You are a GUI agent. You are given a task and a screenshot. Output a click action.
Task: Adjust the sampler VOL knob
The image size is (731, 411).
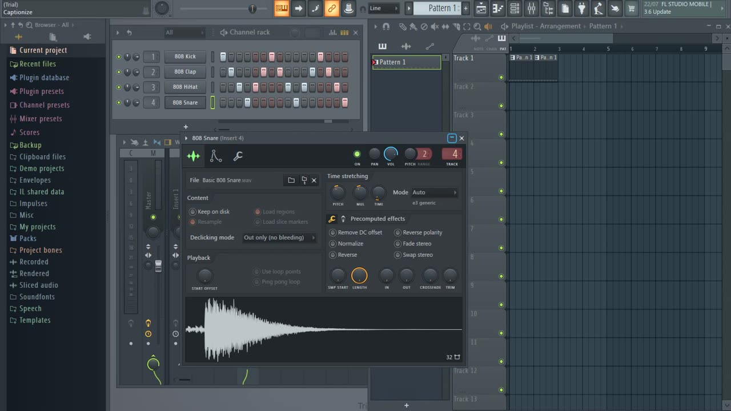[391, 154]
